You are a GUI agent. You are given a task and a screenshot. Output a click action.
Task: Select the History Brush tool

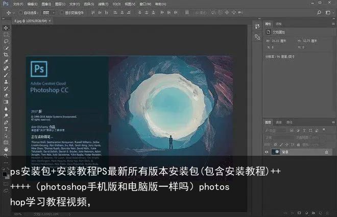(6, 88)
